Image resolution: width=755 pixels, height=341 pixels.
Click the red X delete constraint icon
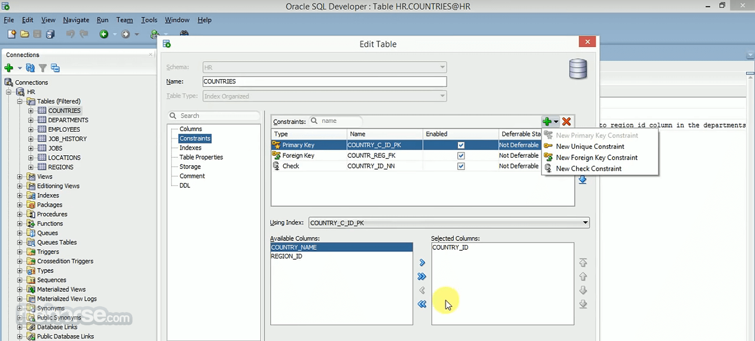pos(567,122)
